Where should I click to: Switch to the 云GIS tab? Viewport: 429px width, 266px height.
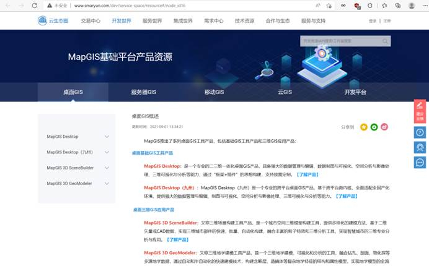(x=285, y=92)
